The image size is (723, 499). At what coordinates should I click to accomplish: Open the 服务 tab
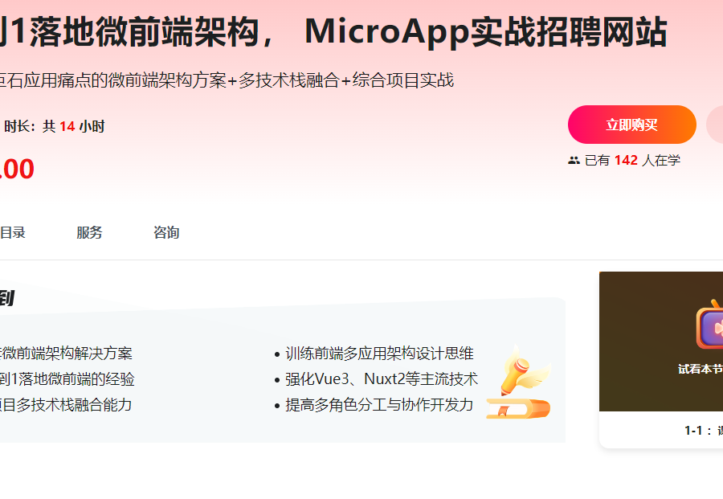89,232
